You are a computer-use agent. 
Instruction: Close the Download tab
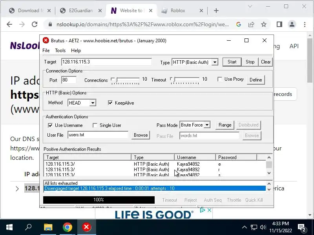click(49, 11)
